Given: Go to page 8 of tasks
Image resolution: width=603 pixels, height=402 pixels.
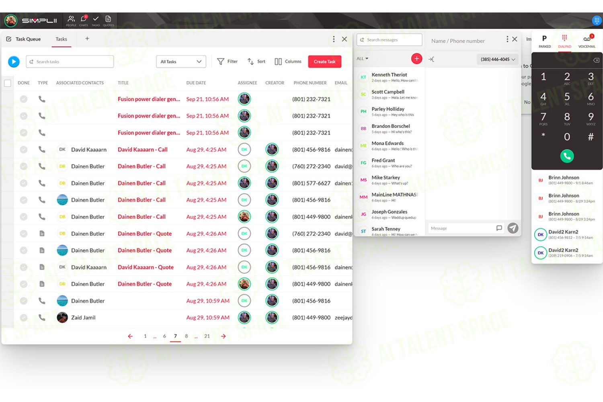Looking at the screenshot, I should 186,336.
